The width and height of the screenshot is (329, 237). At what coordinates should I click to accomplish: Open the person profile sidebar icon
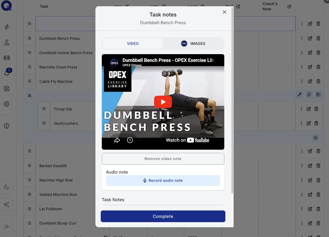tap(7, 42)
